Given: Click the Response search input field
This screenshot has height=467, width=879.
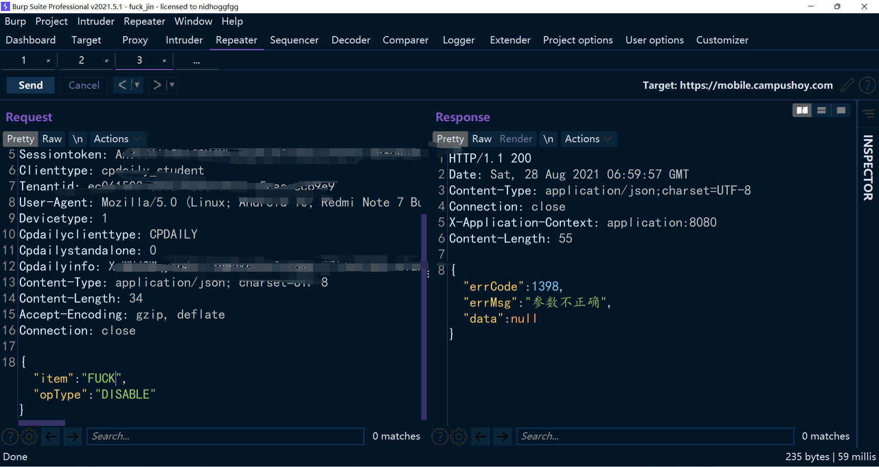Looking at the screenshot, I should point(655,436).
